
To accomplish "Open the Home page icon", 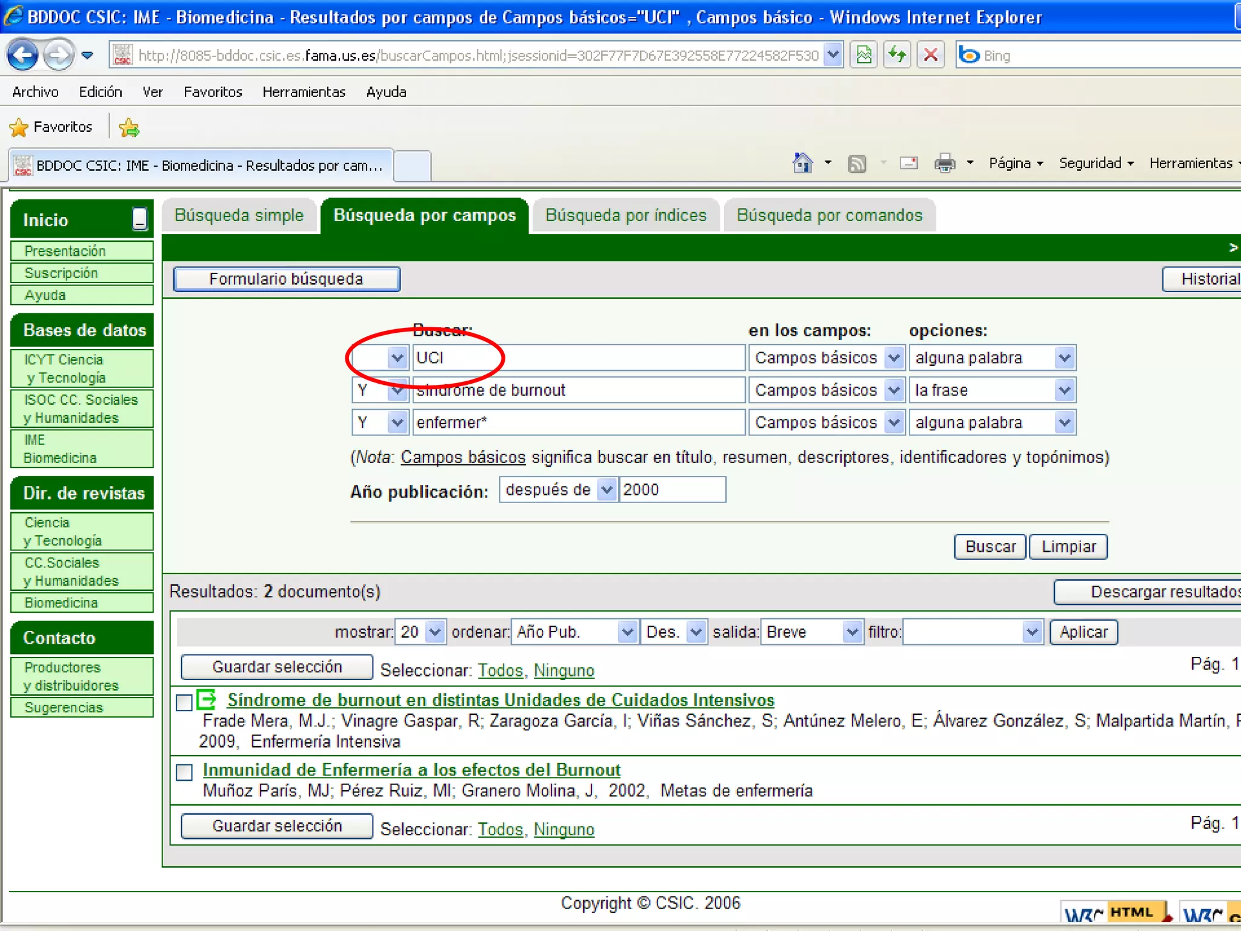I will (802, 163).
